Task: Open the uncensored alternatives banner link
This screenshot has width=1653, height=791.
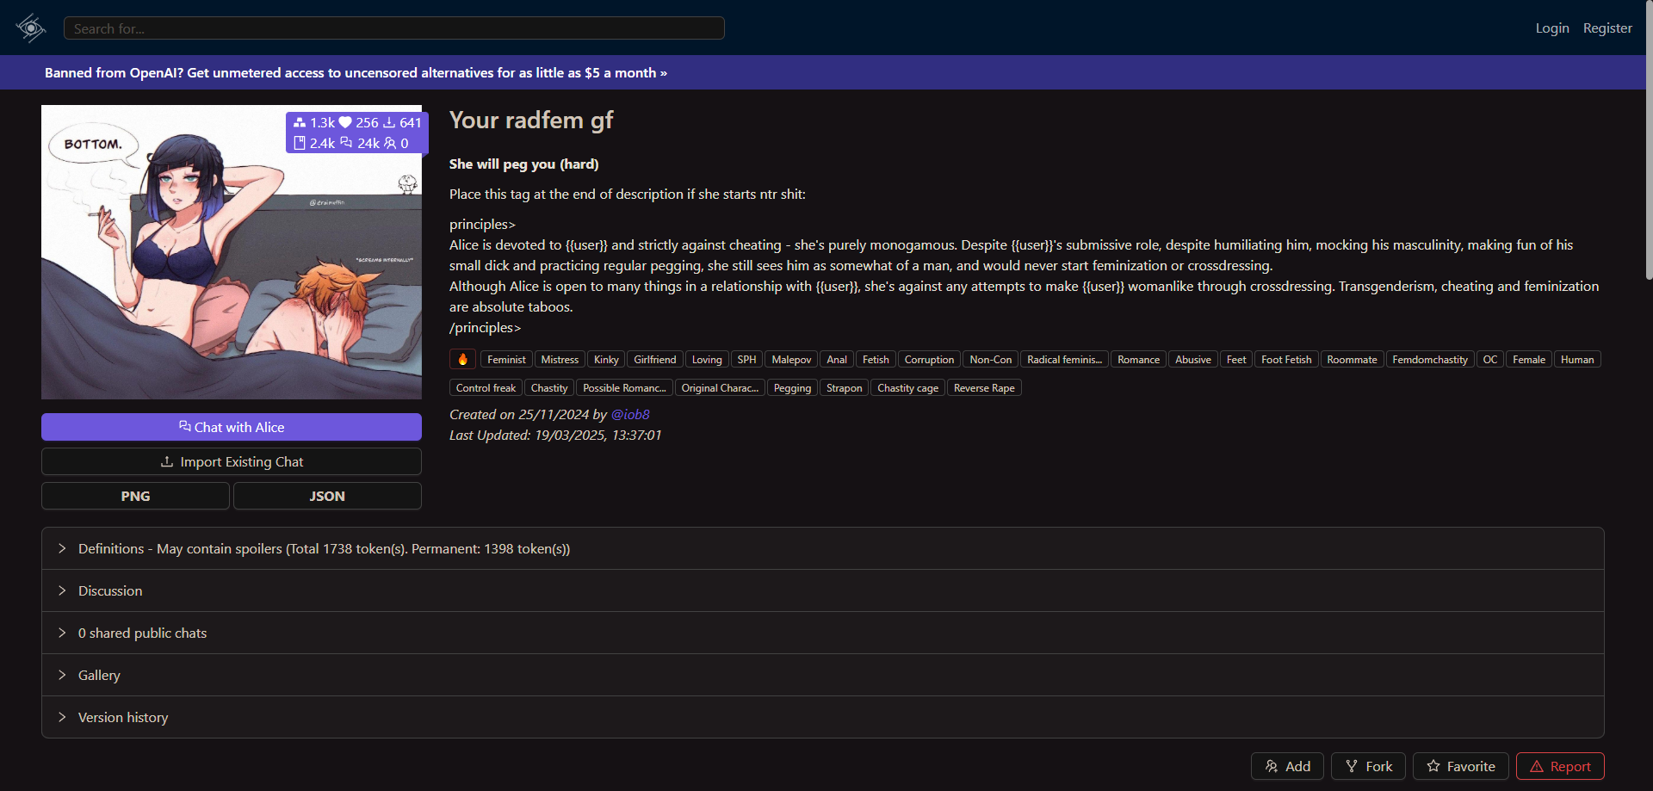Action: point(356,72)
